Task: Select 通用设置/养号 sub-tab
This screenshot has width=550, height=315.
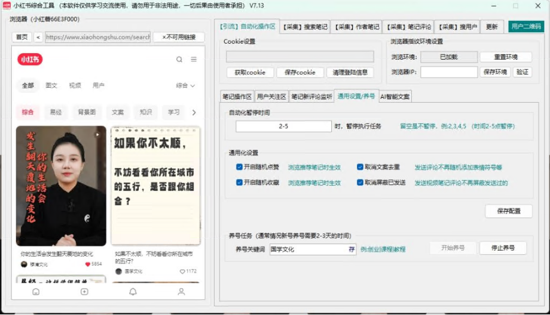Action: [x=356, y=96]
